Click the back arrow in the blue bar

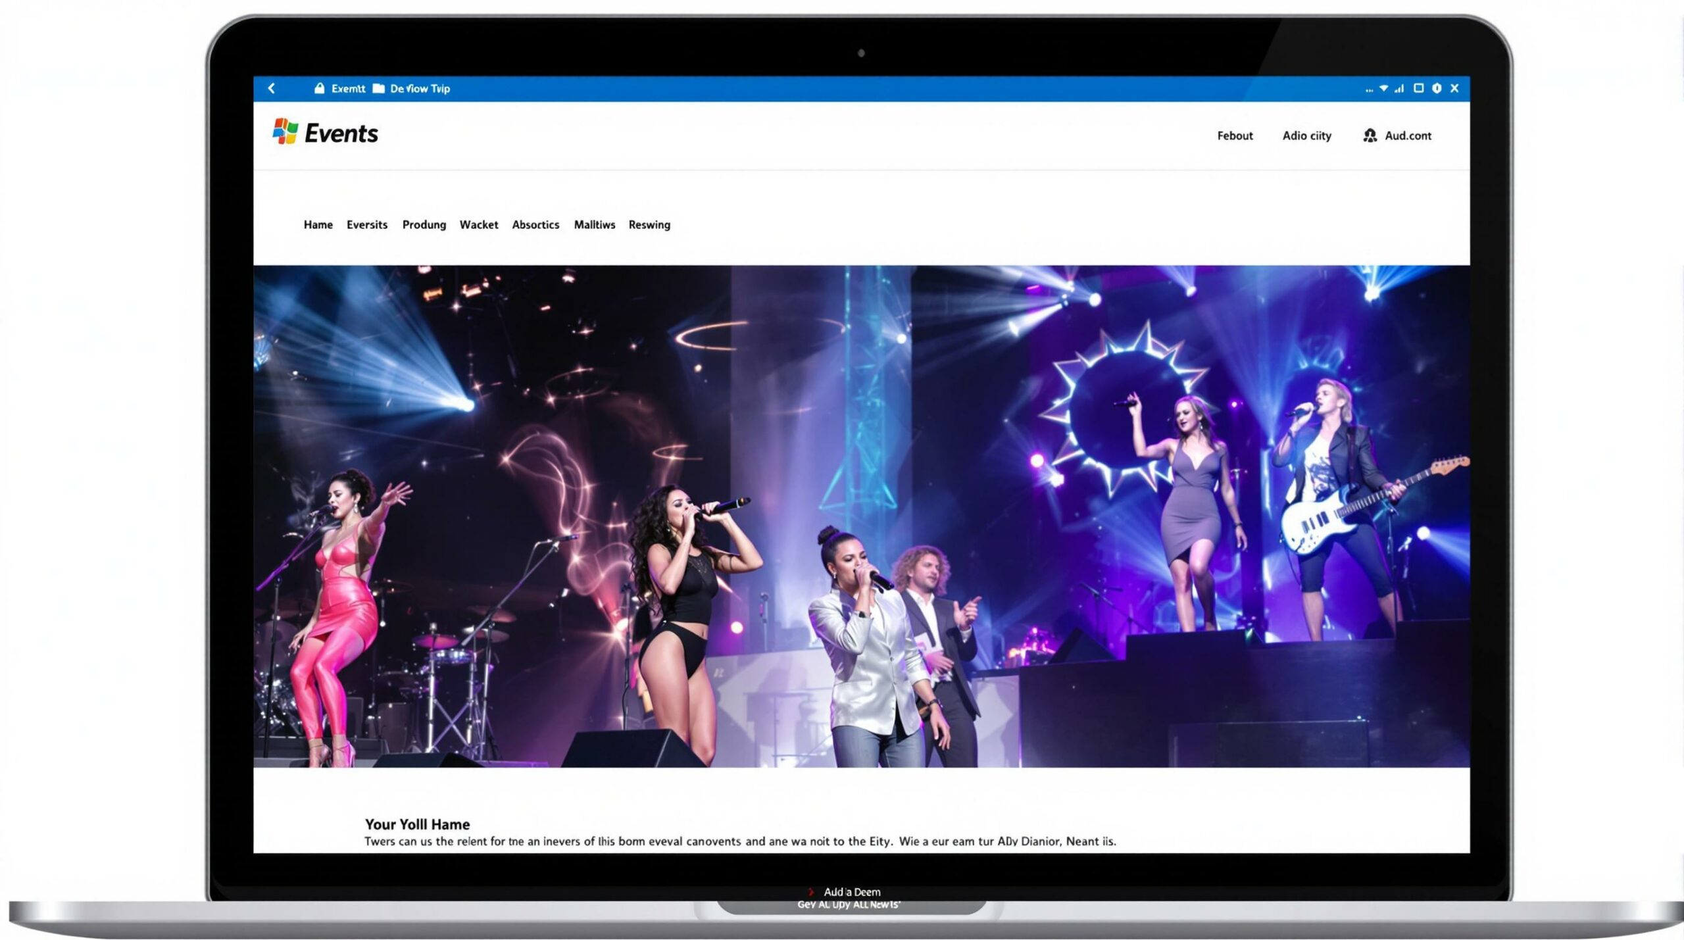tap(272, 88)
